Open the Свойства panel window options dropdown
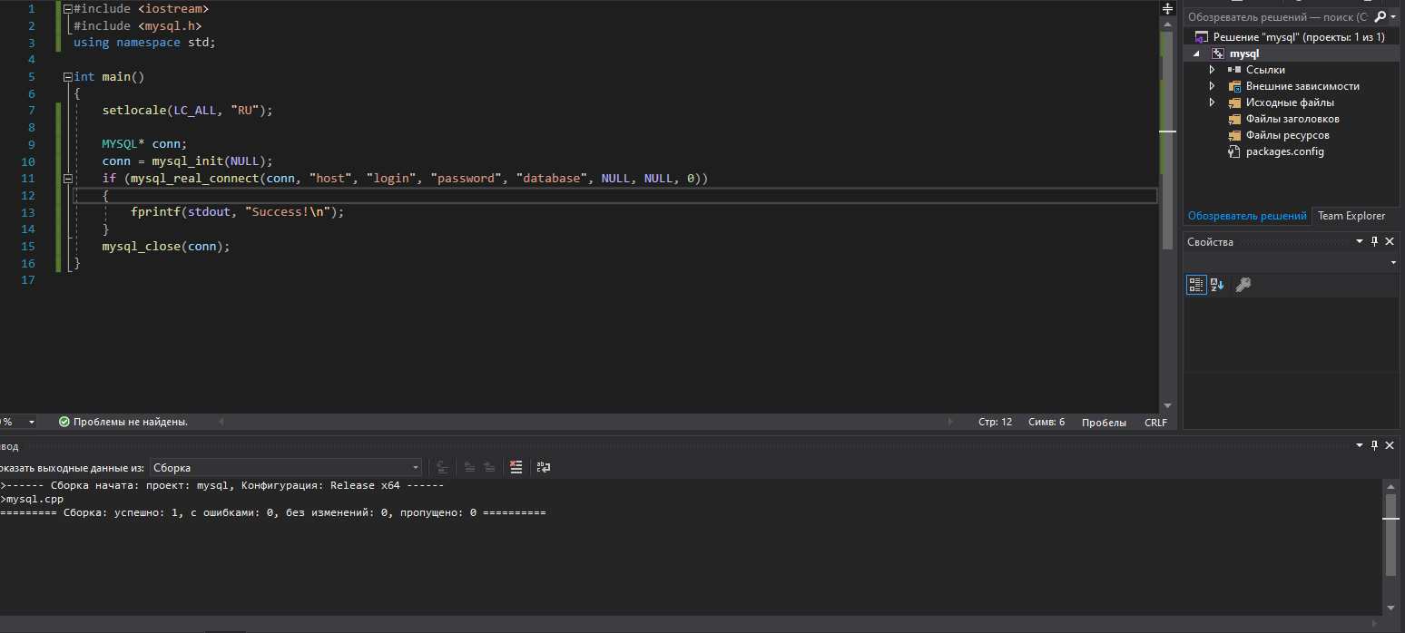The height and width of the screenshot is (633, 1405). pos(1360,242)
